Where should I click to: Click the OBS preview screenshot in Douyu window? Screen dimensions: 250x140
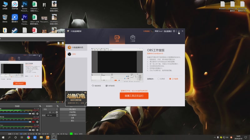click(117, 65)
